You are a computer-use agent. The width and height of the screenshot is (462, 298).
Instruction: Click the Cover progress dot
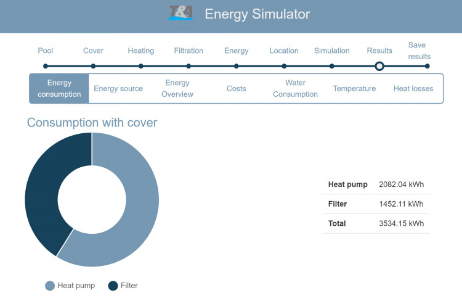tap(93, 66)
